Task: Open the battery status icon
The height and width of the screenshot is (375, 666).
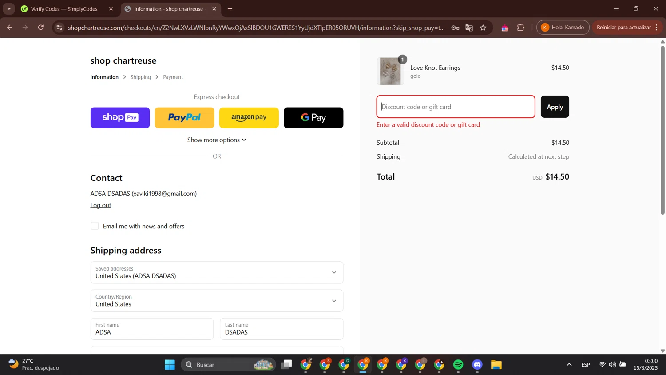Action: coord(623,364)
